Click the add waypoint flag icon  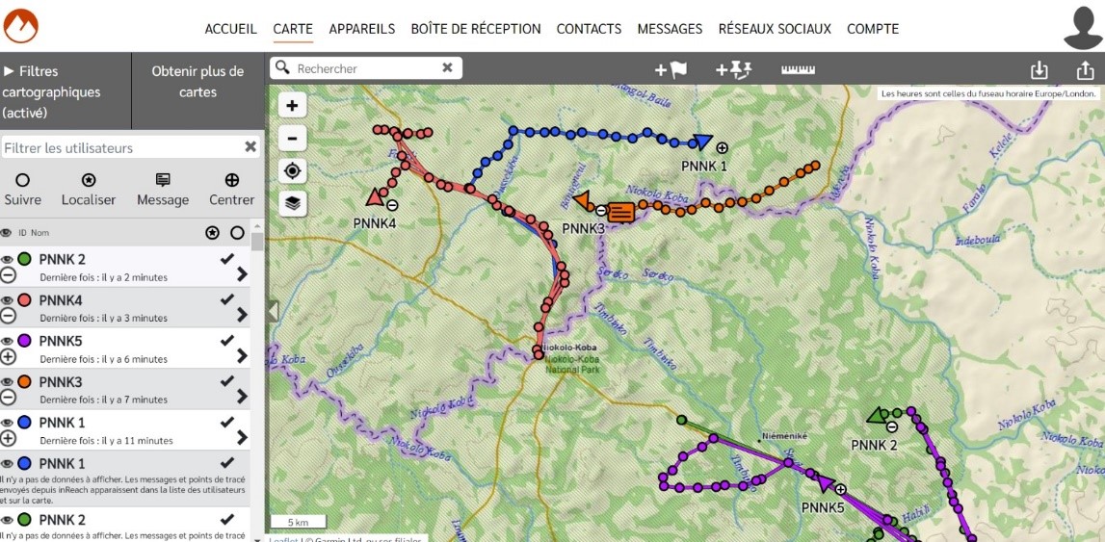click(x=671, y=69)
